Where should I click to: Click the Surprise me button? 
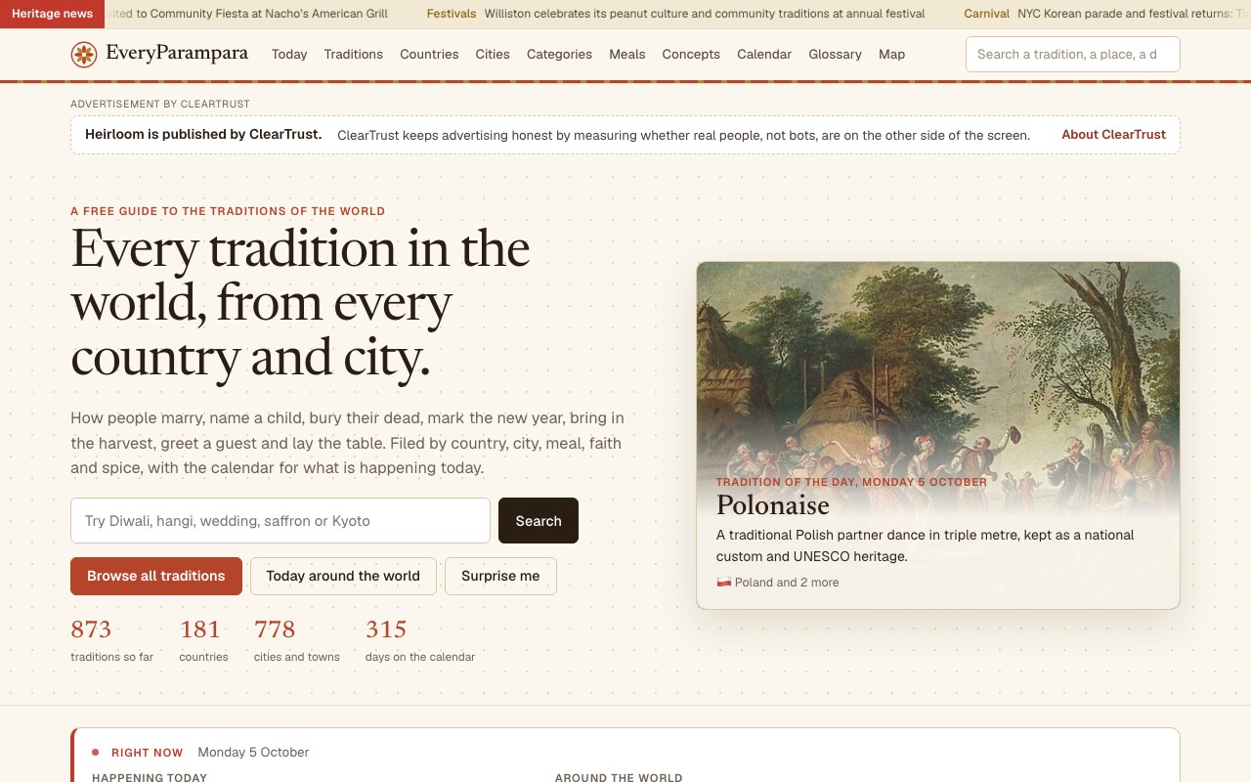coord(500,577)
